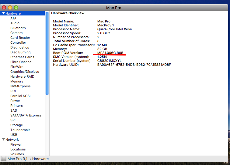Viewport: 230px width, 165px height.
Task: Select ATA in the sidebar
Action: pyautogui.click(x=13, y=18)
